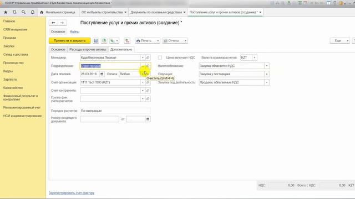Viewport: 355px width, 199px height.
Task: Open Производство section in sidebar
Action: point(13,62)
